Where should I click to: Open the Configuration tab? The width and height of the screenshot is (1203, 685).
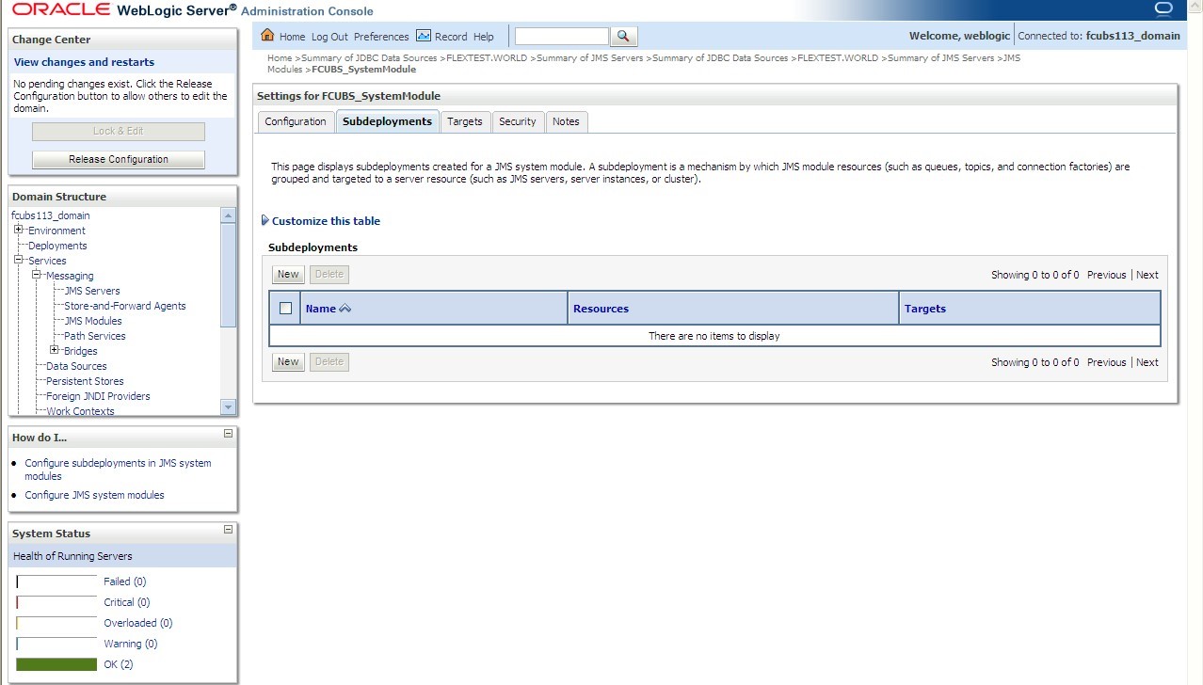(x=296, y=121)
